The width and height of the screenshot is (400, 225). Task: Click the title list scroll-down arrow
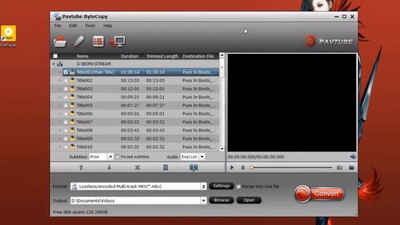[222, 149]
